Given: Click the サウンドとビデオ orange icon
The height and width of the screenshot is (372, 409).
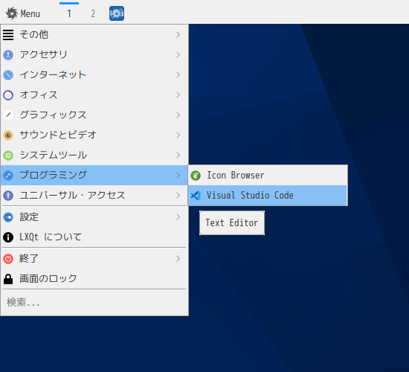Looking at the screenshot, I should coord(8,135).
